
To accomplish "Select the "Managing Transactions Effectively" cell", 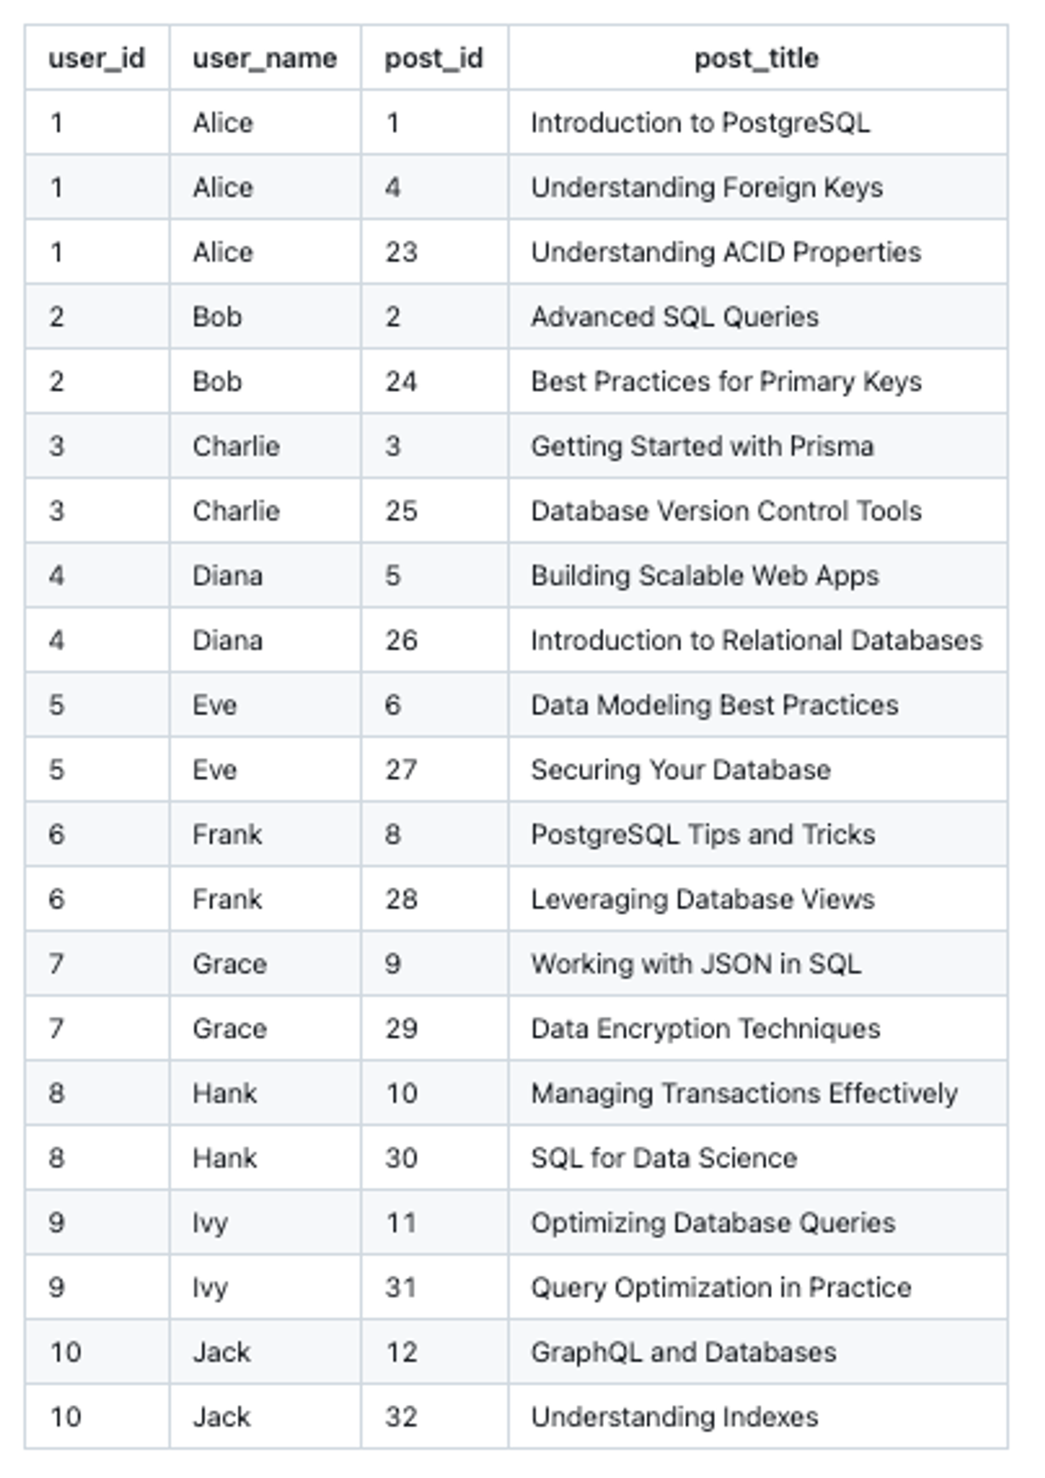I will 744,1093.
